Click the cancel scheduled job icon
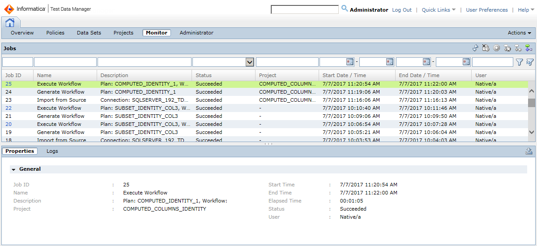This screenshot has height=246, width=537. pos(486,48)
